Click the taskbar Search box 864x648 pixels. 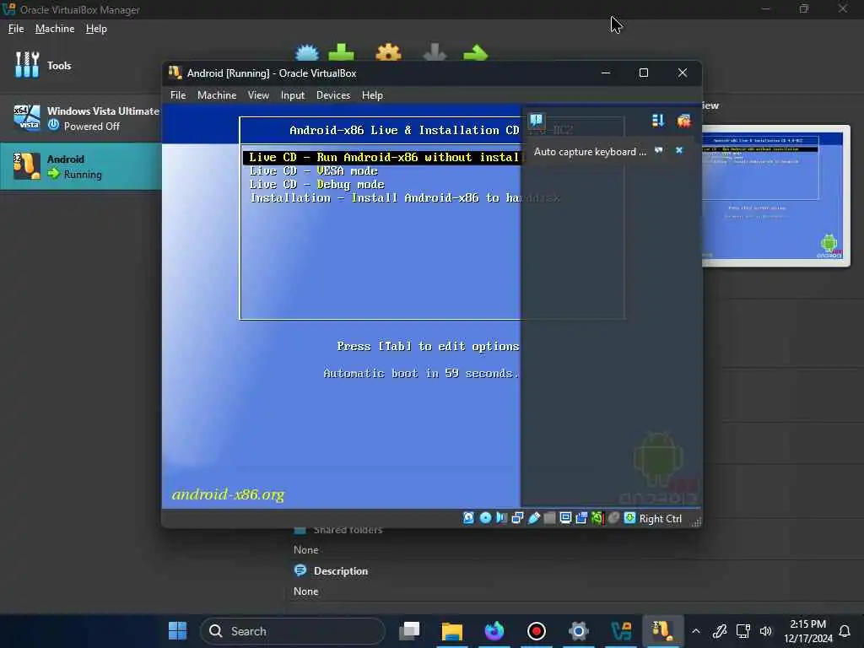pyautogui.click(x=293, y=631)
